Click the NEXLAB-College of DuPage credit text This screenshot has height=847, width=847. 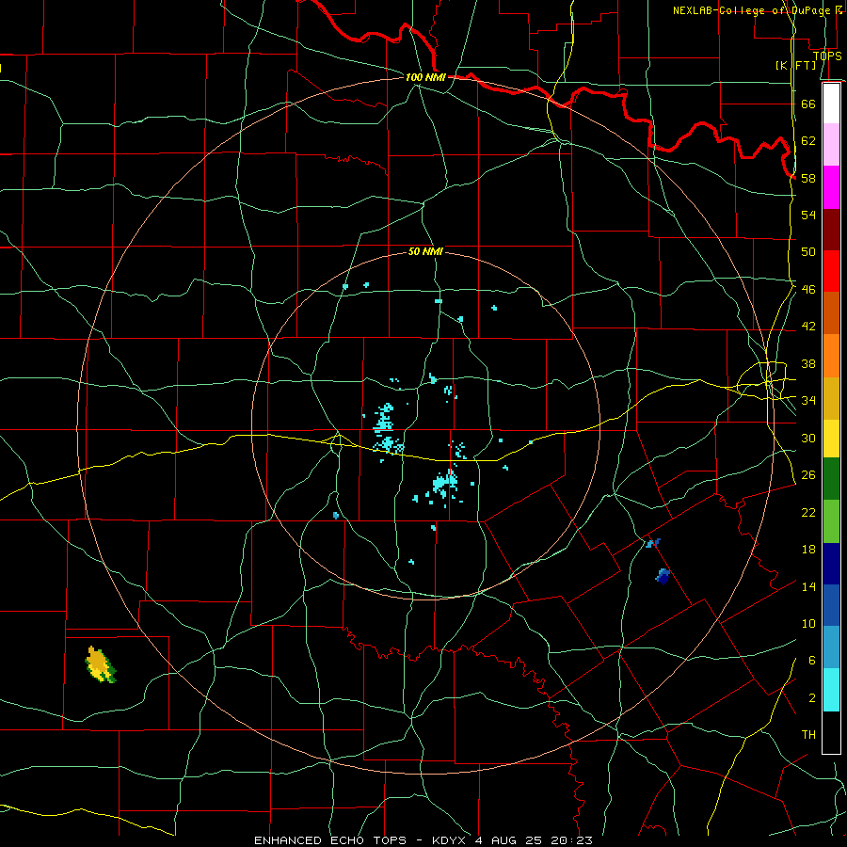pos(757,10)
